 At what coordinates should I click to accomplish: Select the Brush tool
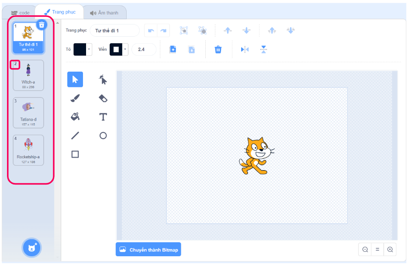coord(75,98)
